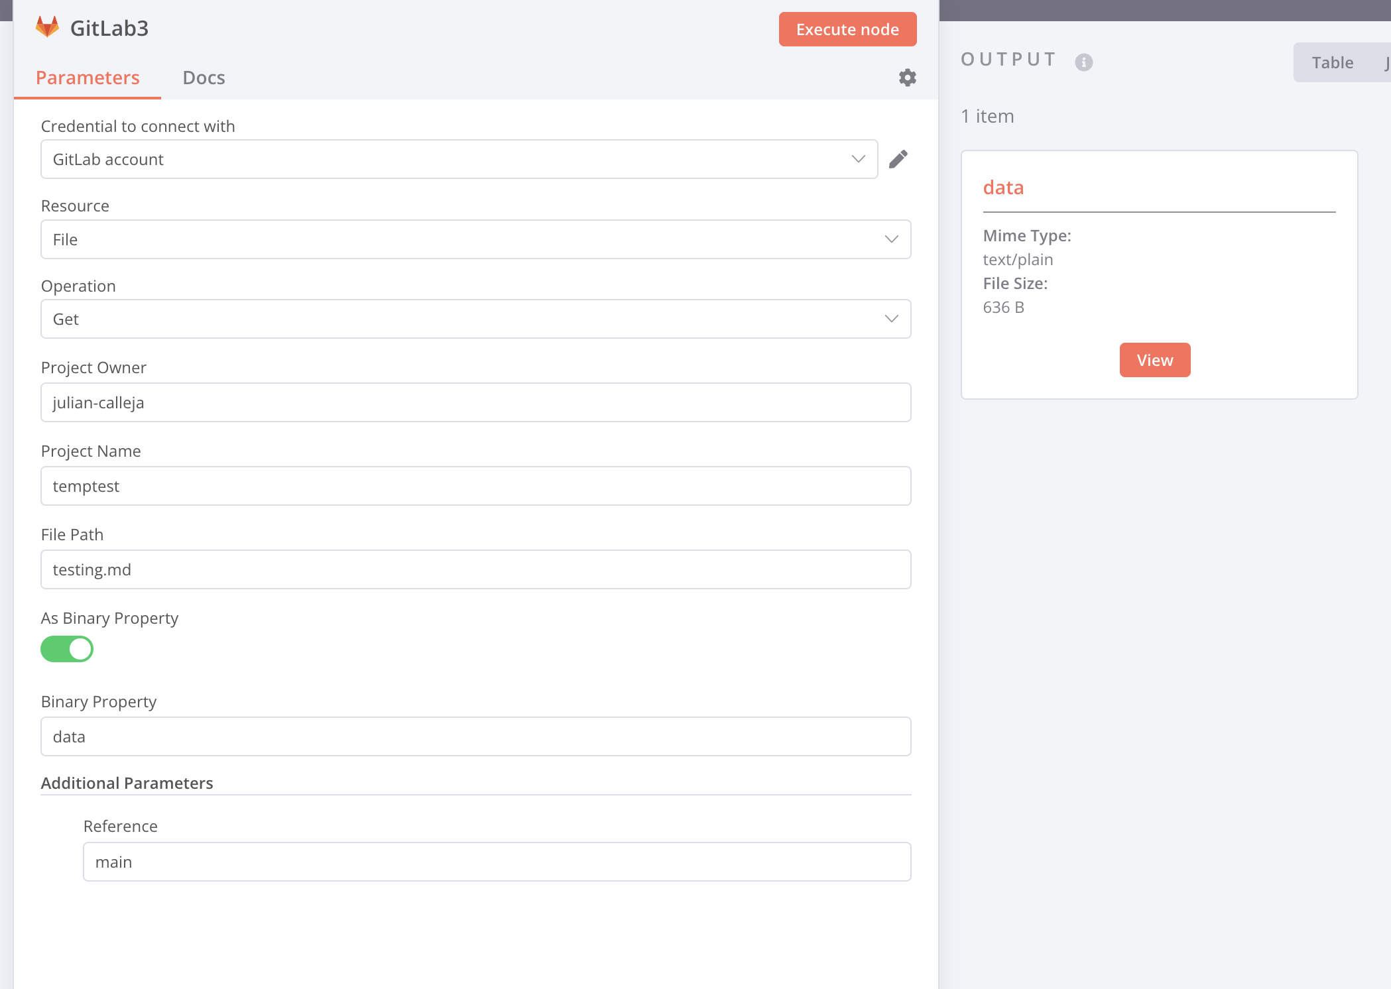Open the GitLab account credential dropdown
The image size is (1391, 989).
(459, 159)
